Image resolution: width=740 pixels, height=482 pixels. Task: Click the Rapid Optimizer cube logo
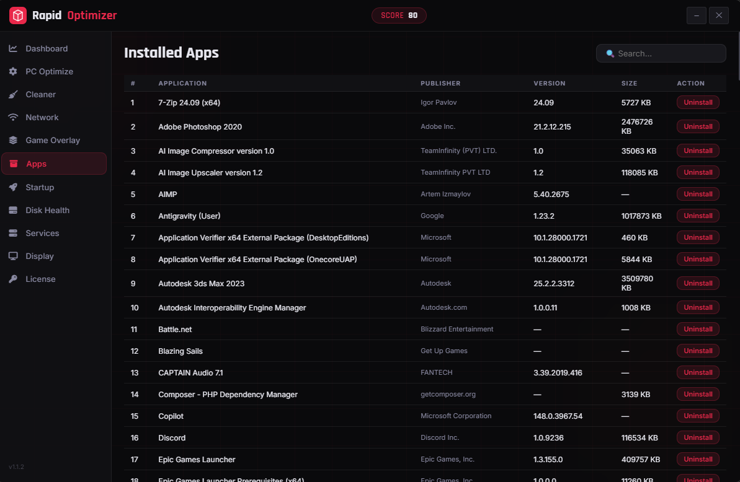pyautogui.click(x=18, y=15)
